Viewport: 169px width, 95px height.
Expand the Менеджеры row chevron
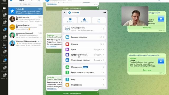[103, 67]
